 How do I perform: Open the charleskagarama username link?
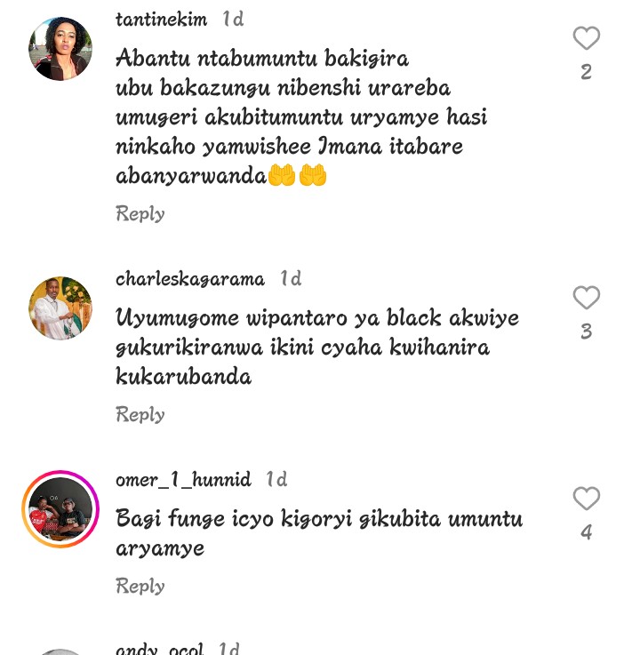[190, 279]
